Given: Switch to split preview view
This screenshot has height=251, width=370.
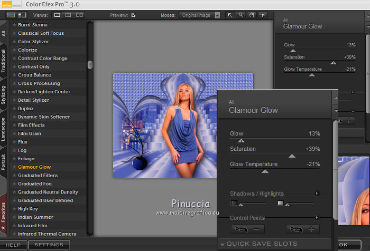Looking at the screenshot, I should pos(68,15).
